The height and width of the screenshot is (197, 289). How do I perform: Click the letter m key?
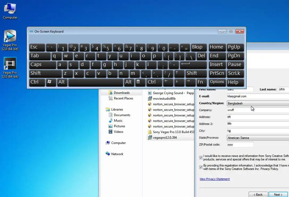click(135, 74)
